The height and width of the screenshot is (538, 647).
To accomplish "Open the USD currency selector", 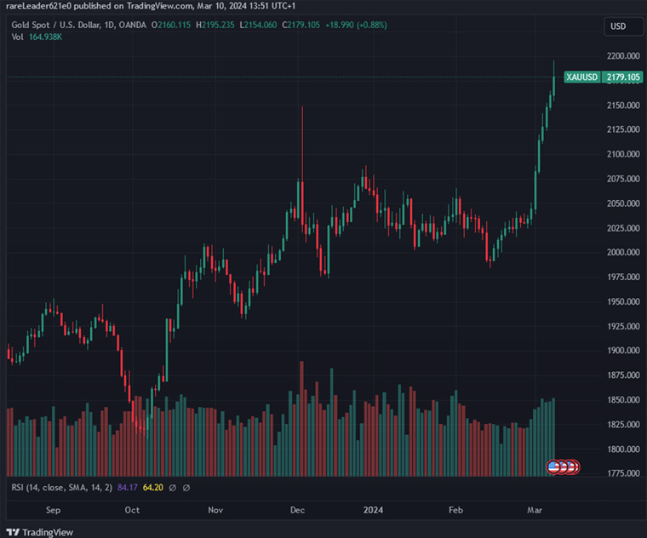I will (618, 26).
